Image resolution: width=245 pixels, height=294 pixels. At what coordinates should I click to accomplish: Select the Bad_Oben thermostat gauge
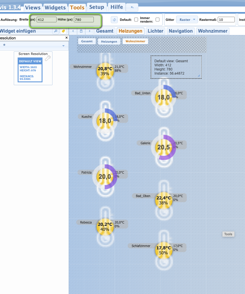[x=164, y=200]
